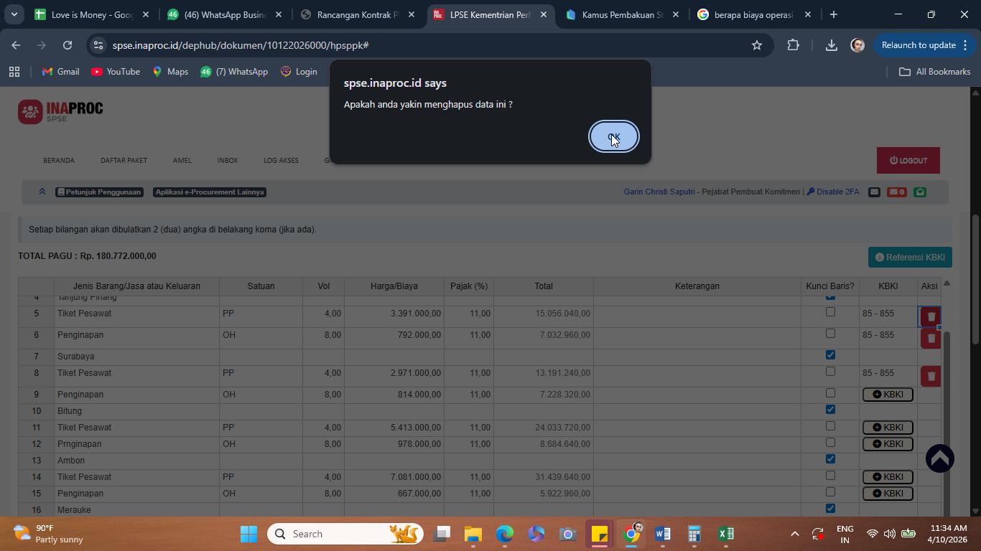Open browser extensions puzzle icon
The height and width of the screenshot is (551, 981).
click(793, 45)
